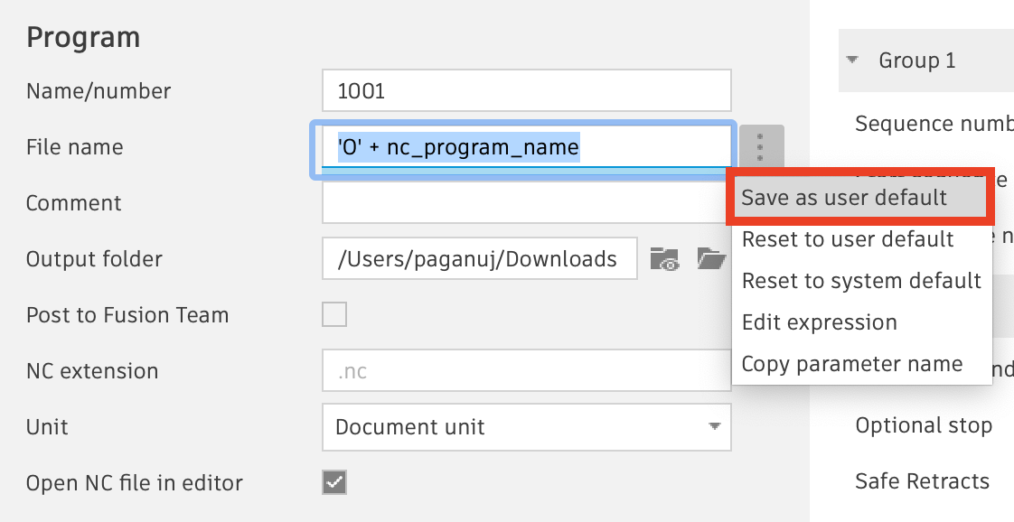Click the three-dot menu beside File name
This screenshot has height=522, width=1014.
(x=760, y=146)
